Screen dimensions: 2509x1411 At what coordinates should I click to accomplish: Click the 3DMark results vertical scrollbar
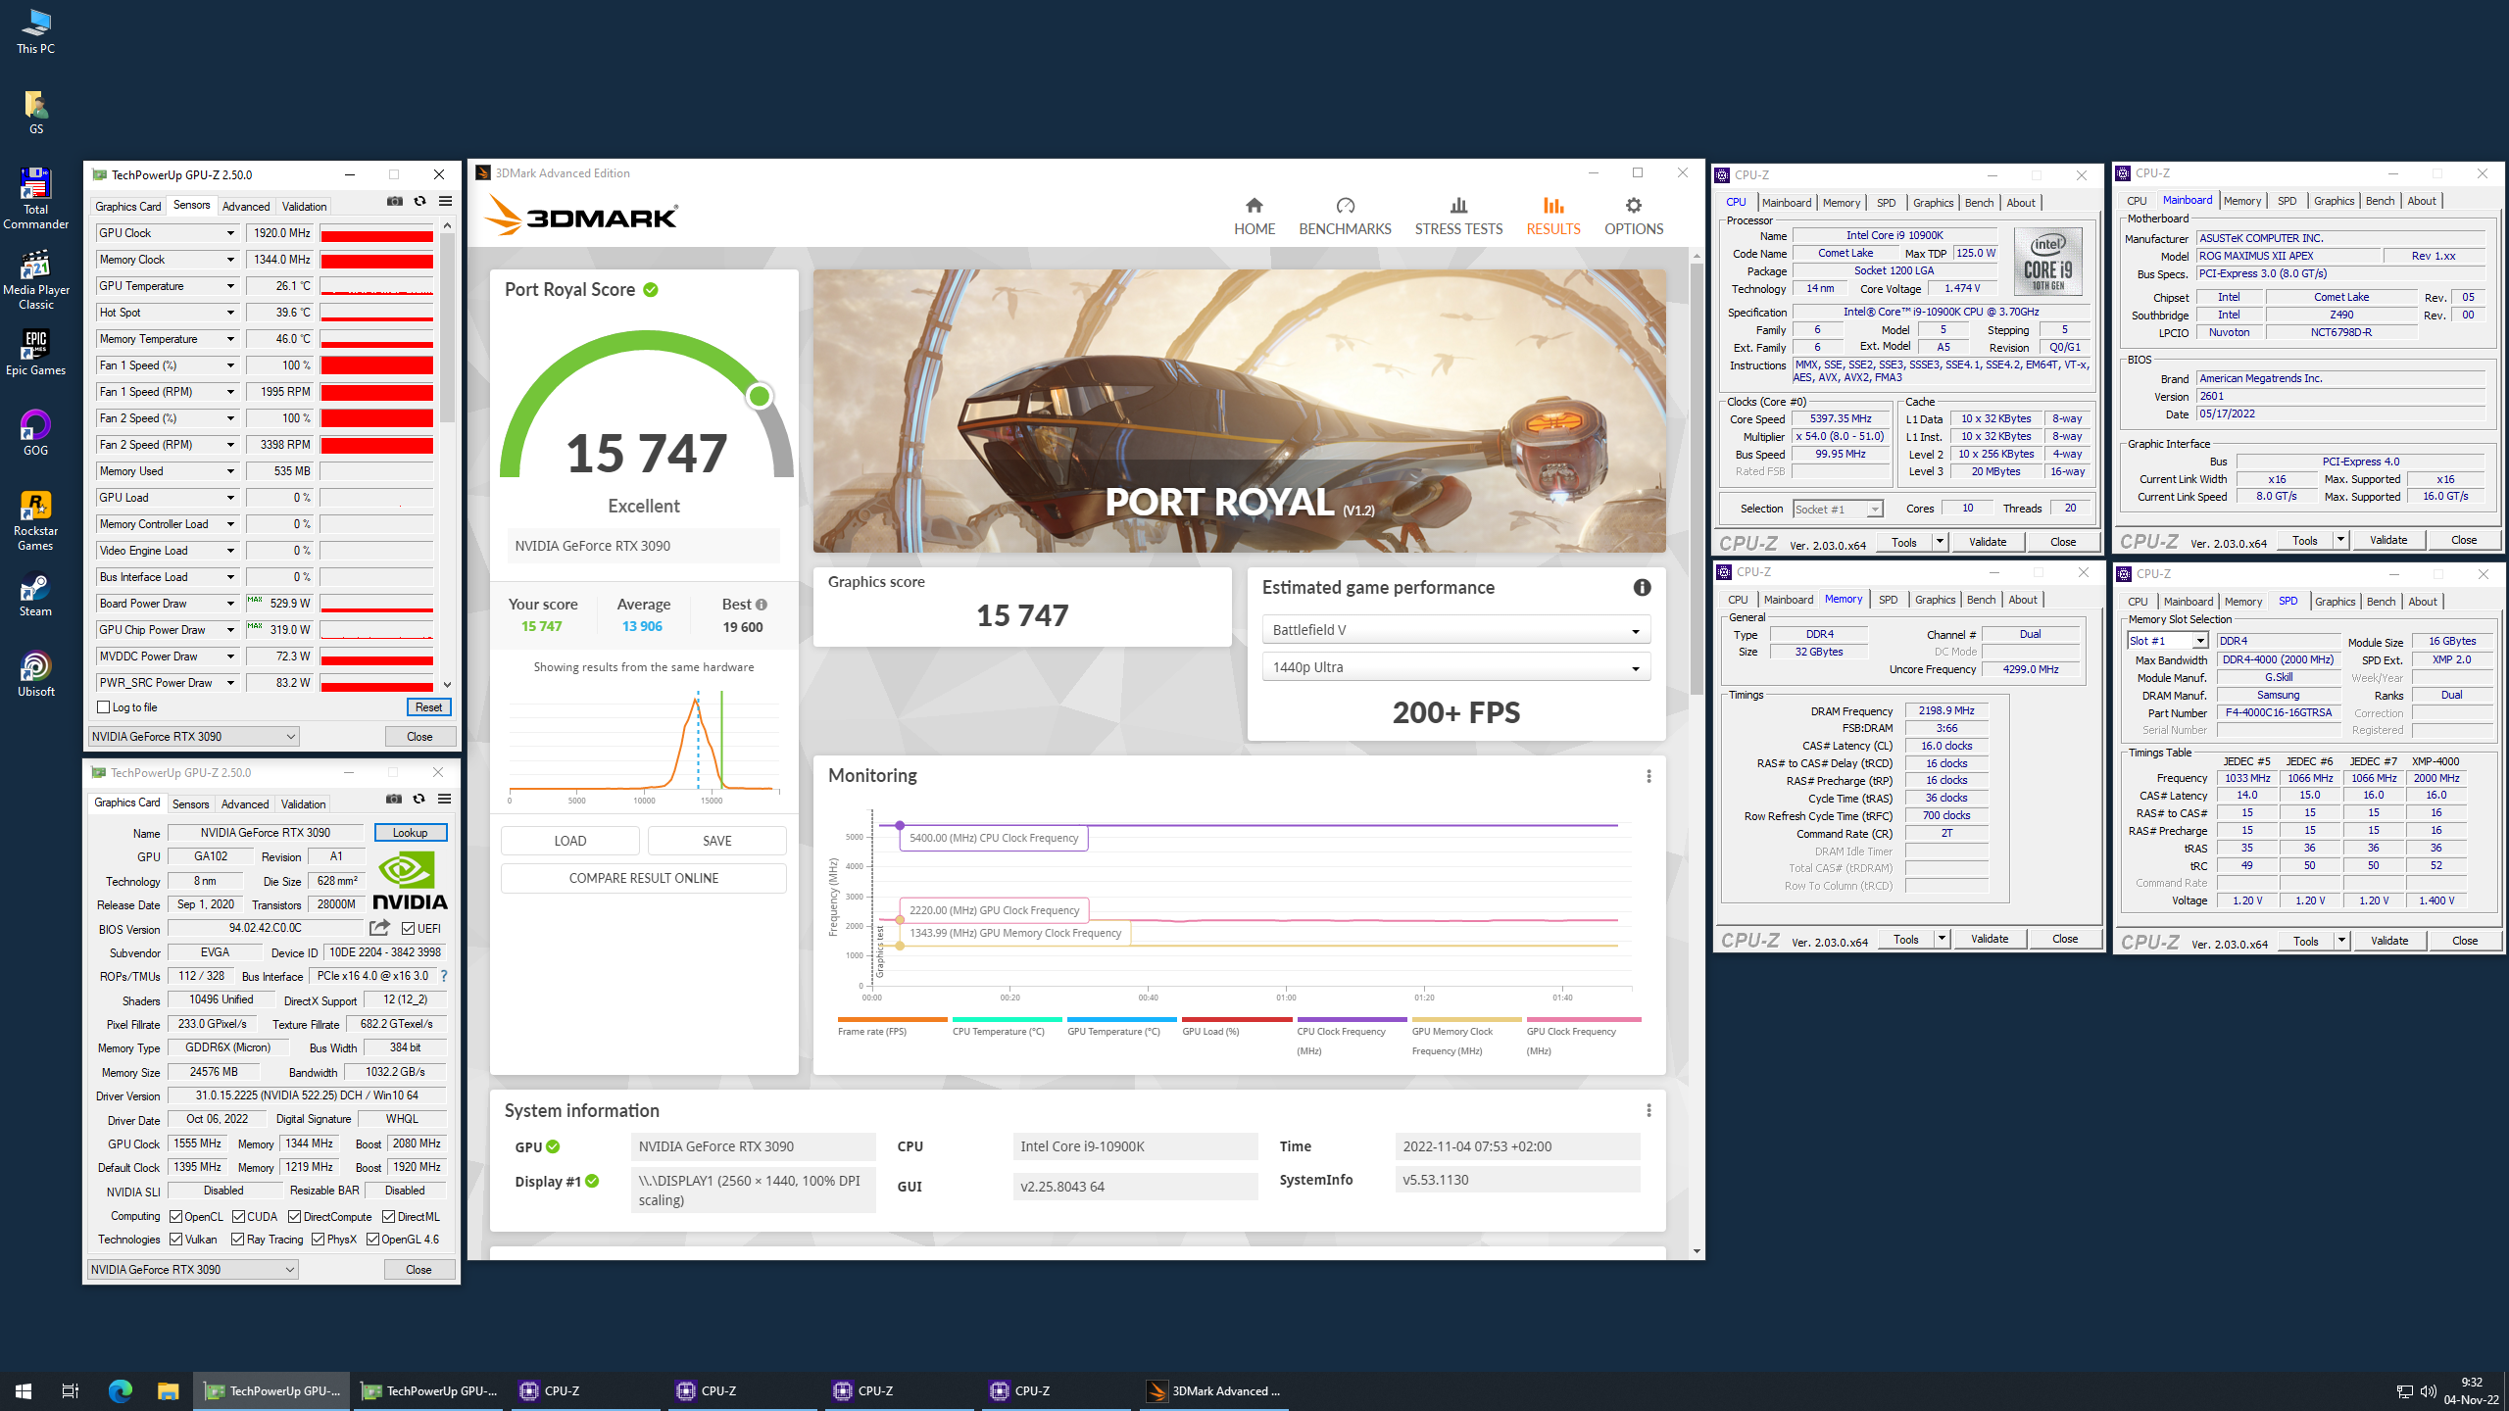[x=1697, y=480]
